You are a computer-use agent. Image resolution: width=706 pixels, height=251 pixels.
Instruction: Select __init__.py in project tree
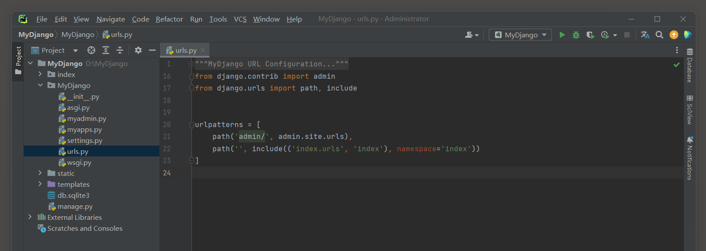[x=79, y=96]
